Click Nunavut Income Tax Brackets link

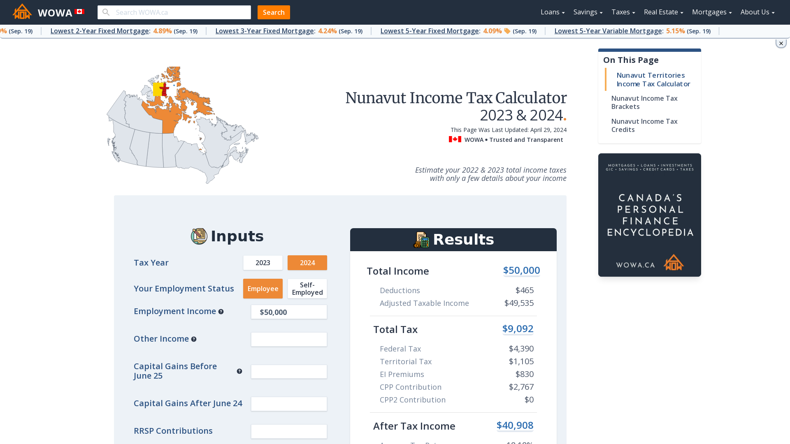tap(644, 102)
